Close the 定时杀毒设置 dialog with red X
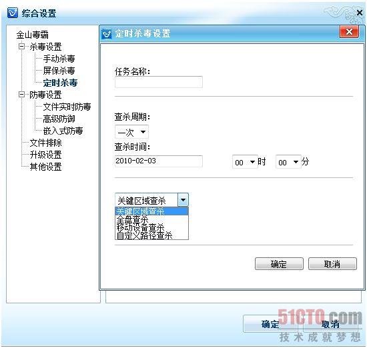The image size is (367, 348). point(349,31)
